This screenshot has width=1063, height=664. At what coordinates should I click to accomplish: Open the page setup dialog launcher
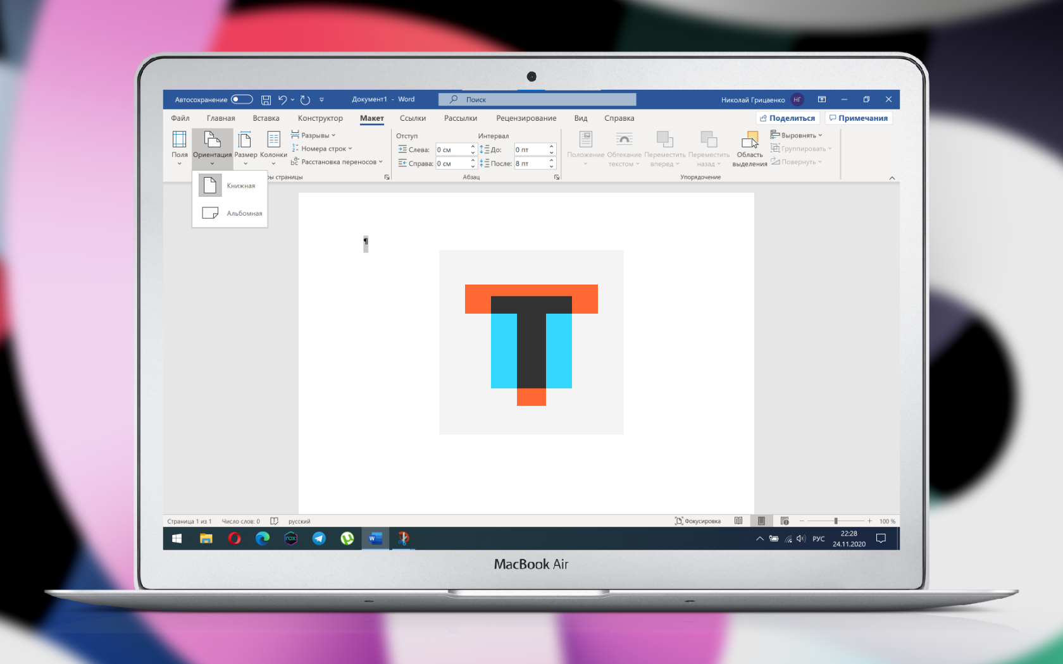tap(387, 177)
